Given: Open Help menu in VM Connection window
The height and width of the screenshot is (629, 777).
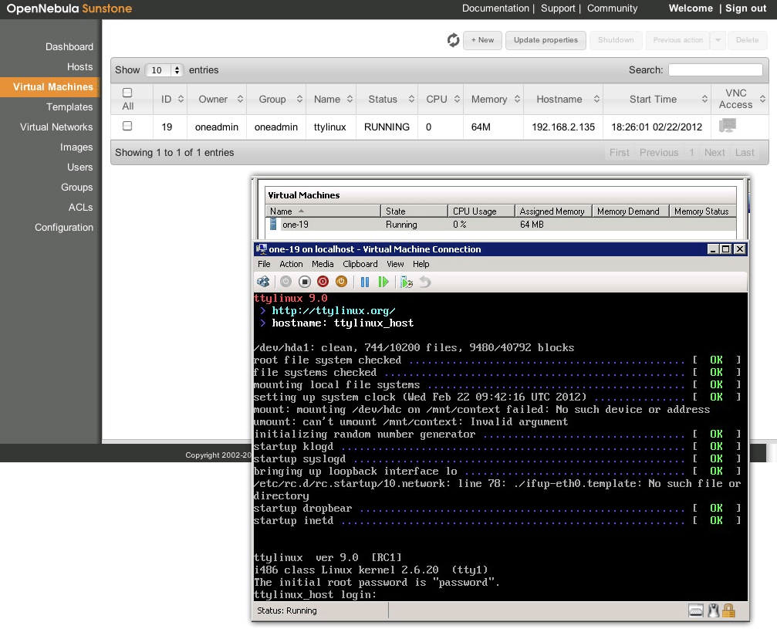Looking at the screenshot, I should [421, 264].
